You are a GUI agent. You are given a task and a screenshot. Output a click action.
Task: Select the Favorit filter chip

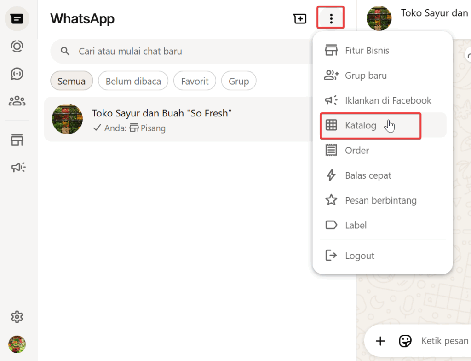click(x=195, y=82)
